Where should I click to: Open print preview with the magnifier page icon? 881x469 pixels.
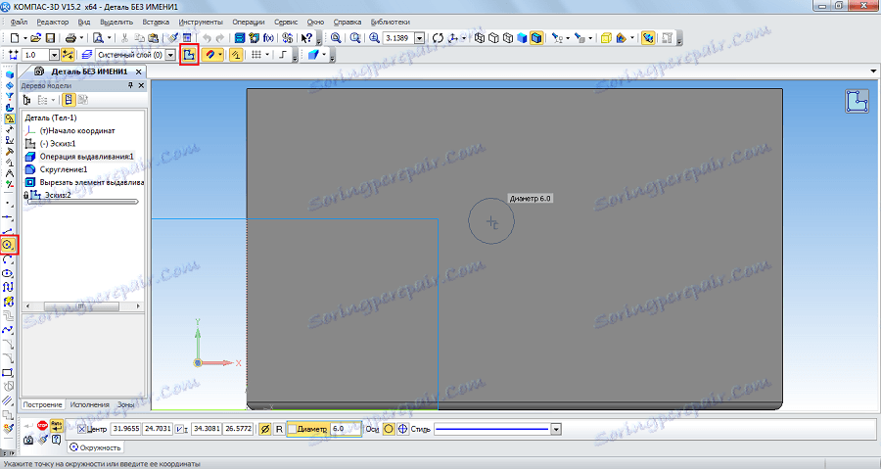click(x=98, y=37)
